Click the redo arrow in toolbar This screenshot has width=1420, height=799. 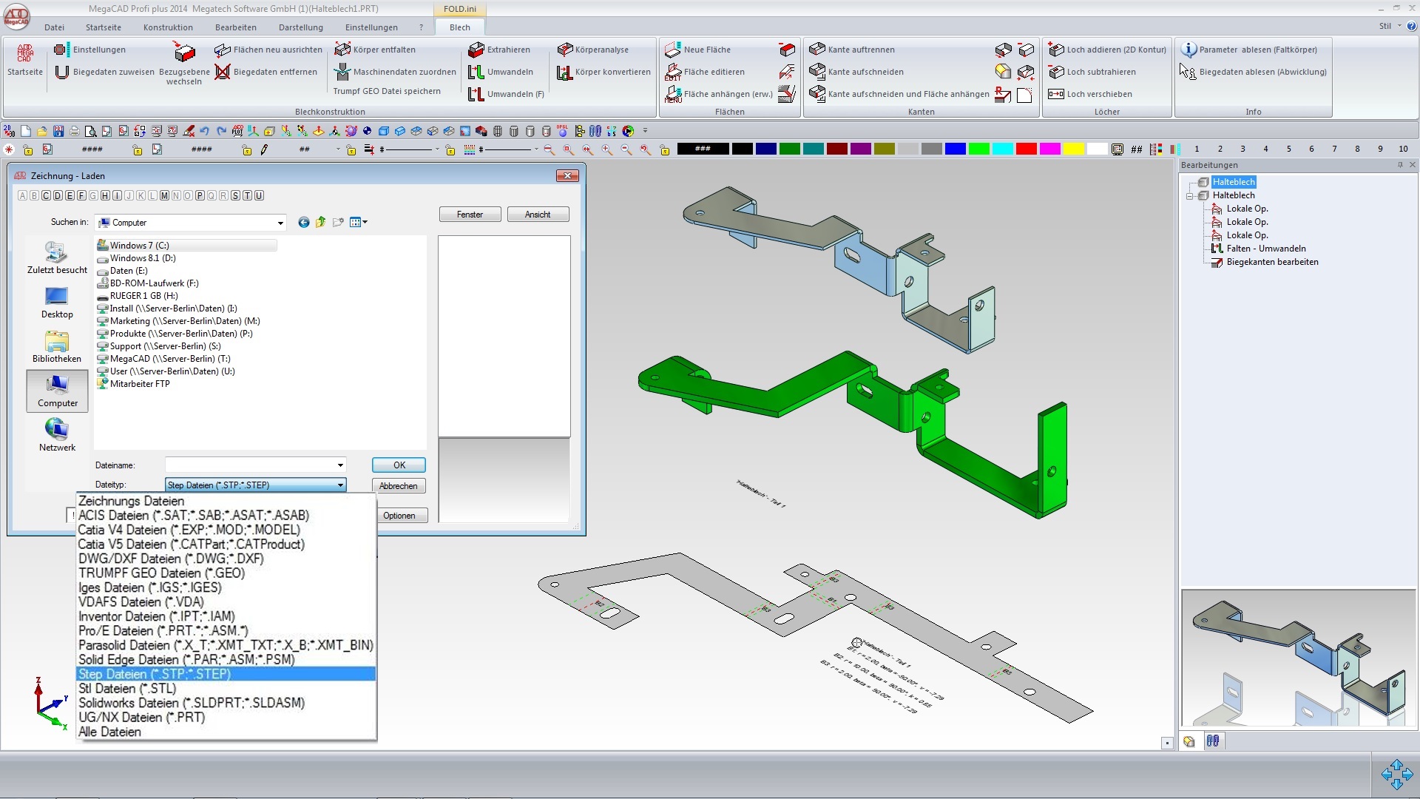221,131
